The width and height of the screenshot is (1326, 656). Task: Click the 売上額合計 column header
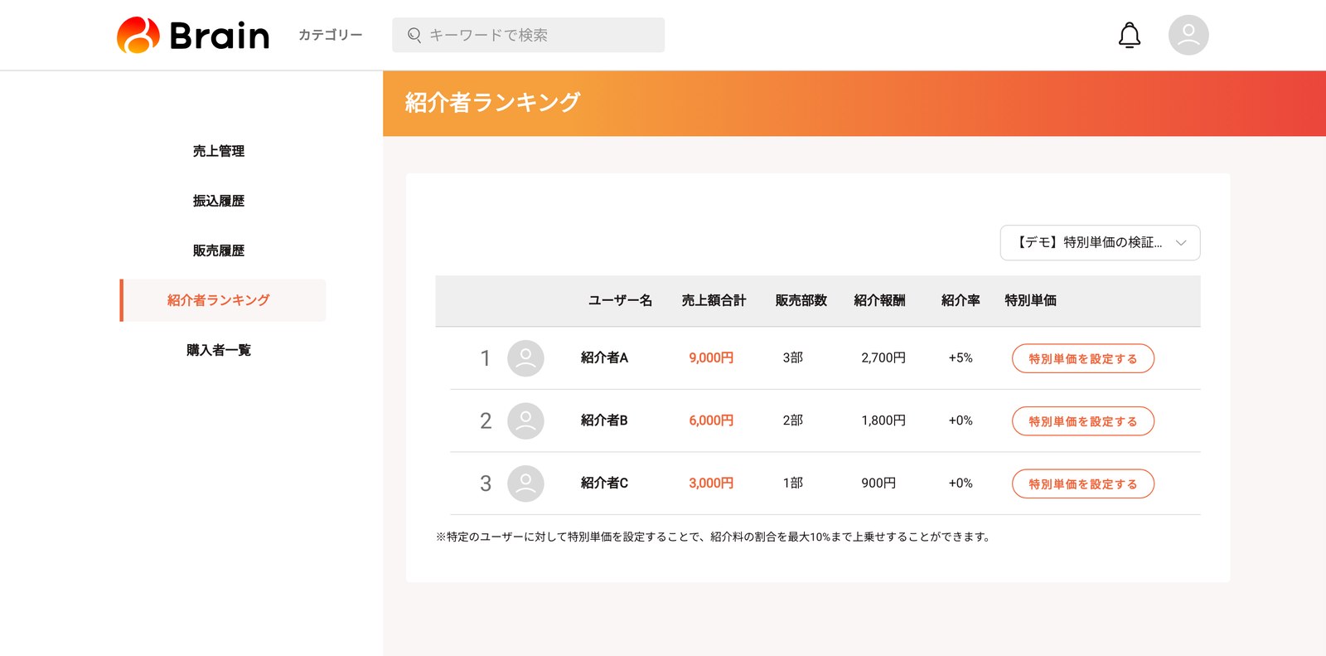click(714, 300)
